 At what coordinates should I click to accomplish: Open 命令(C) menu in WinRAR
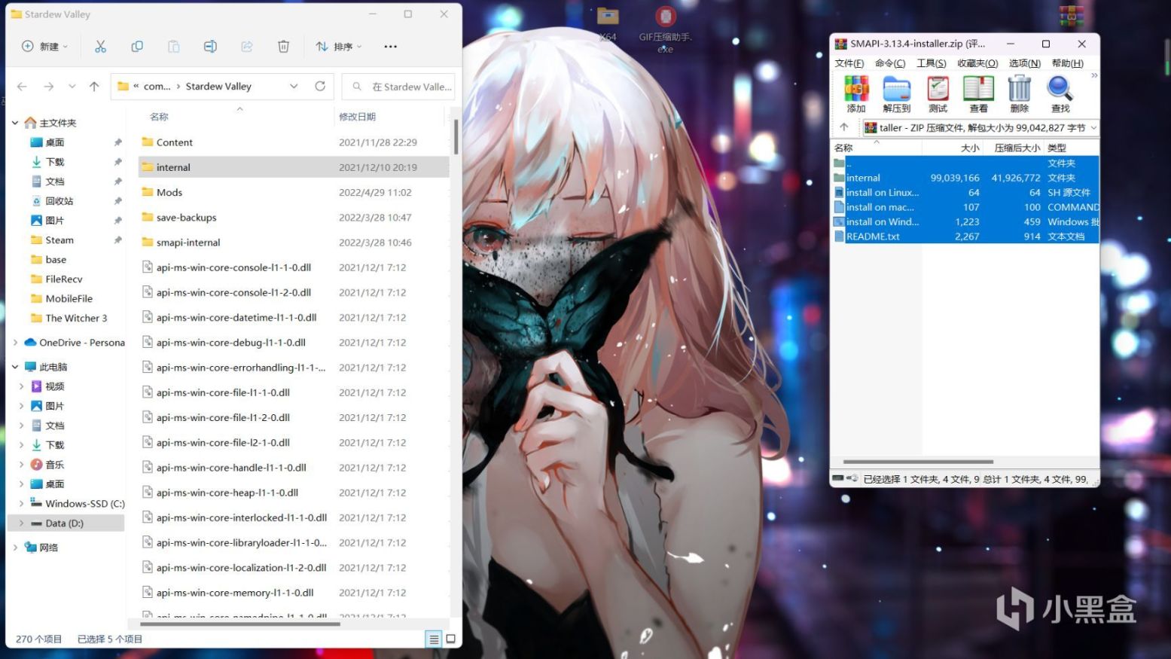pyautogui.click(x=890, y=63)
